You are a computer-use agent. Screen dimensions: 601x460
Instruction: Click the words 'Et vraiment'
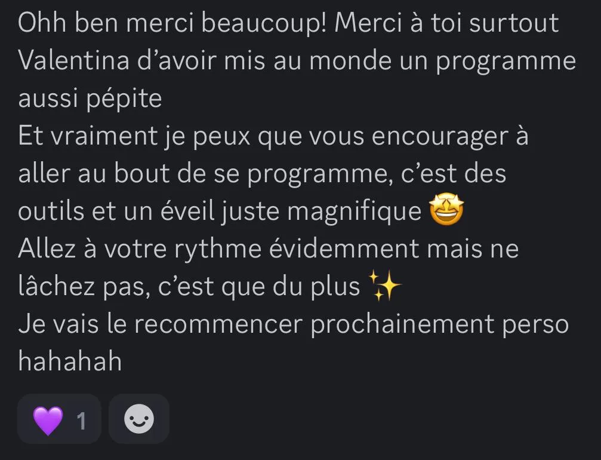coord(88,136)
